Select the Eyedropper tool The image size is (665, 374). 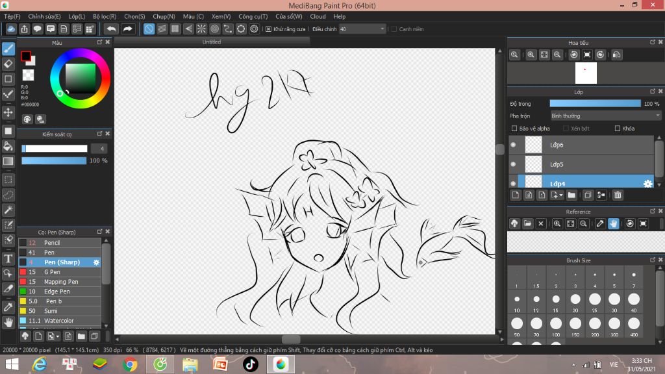pos(8,307)
